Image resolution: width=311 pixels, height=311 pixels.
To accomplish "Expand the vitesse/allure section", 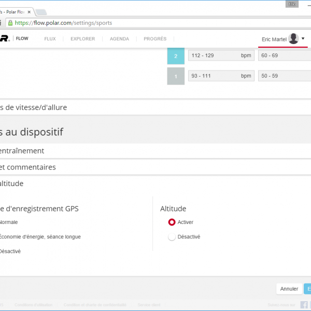I will tap(36, 107).
